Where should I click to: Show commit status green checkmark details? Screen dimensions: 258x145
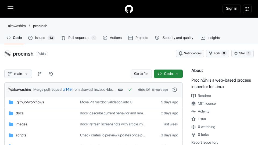(x=130, y=90)
